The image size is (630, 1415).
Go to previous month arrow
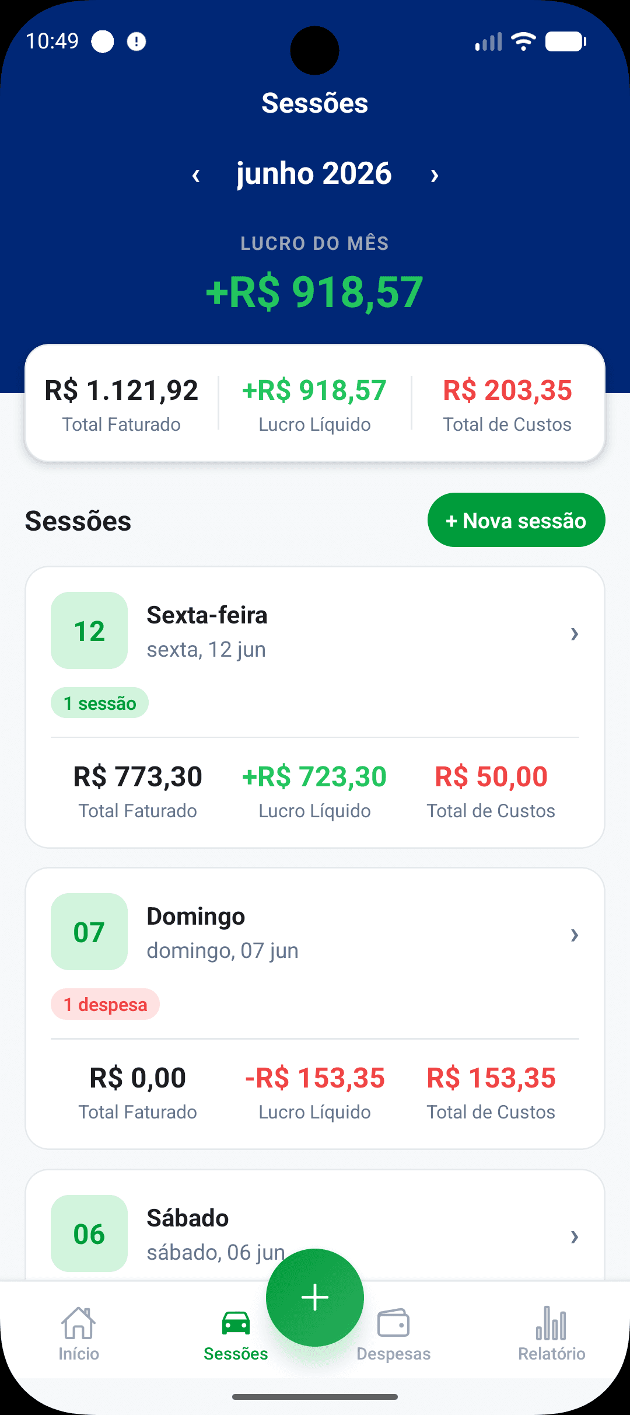[x=196, y=175]
